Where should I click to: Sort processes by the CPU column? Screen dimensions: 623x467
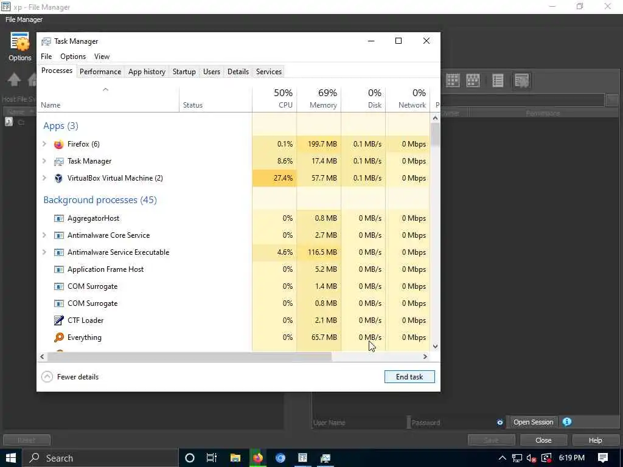[x=274, y=99]
